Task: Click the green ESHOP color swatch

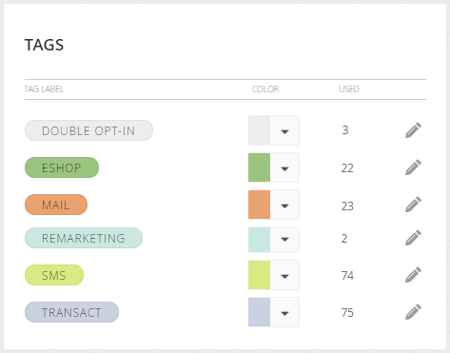Action: click(x=259, y=167)
